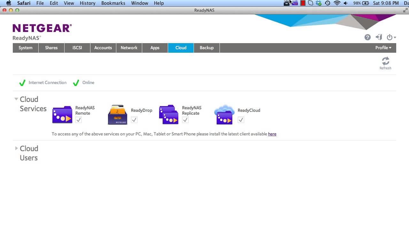Click the NETGEAR logo
The image size is (409, 230).
pyautogui.click(x=42, y=28)
